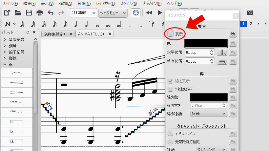The width and height of the screenshot is (269, 151).
Task: Open the element 色 color swatch
Action: click(206, 43)
